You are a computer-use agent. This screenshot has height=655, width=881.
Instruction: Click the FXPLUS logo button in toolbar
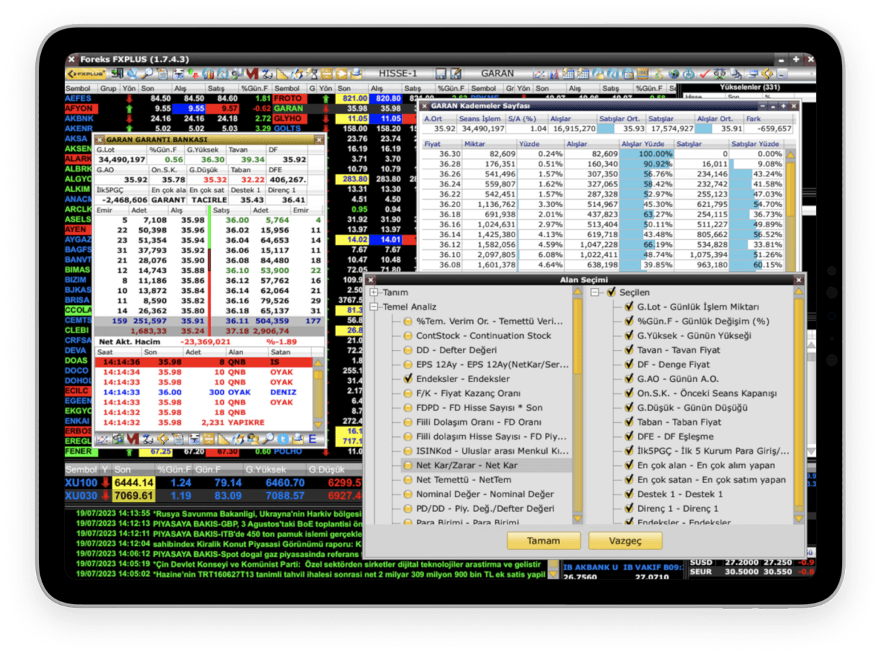86,73
